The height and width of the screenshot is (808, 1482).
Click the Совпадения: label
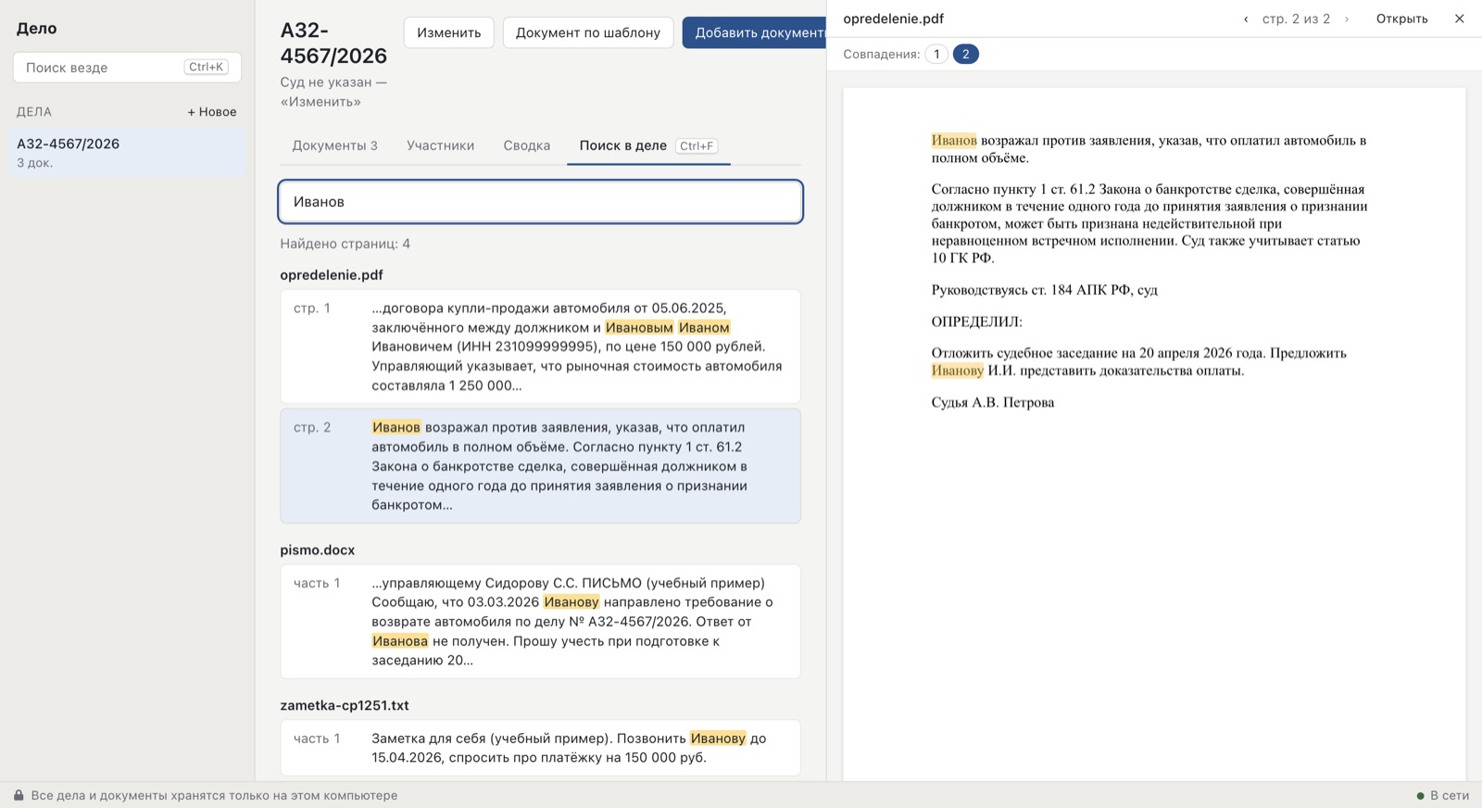(x=881, y=54)
